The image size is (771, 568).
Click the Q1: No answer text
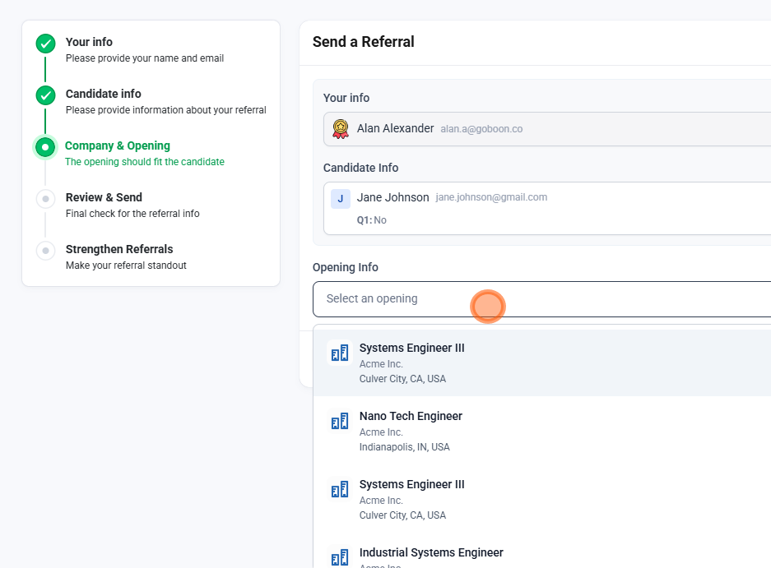pyautogui.click(x=372, y=220)
